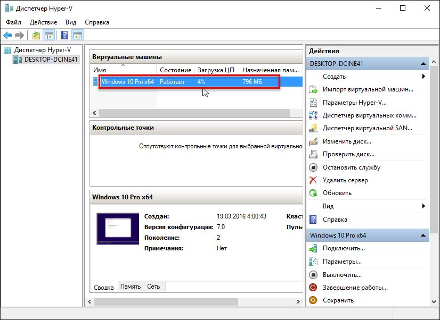Screen dimensions: 440x320
Task: Click the virtual switch manager icon
Action: (313, 115)
